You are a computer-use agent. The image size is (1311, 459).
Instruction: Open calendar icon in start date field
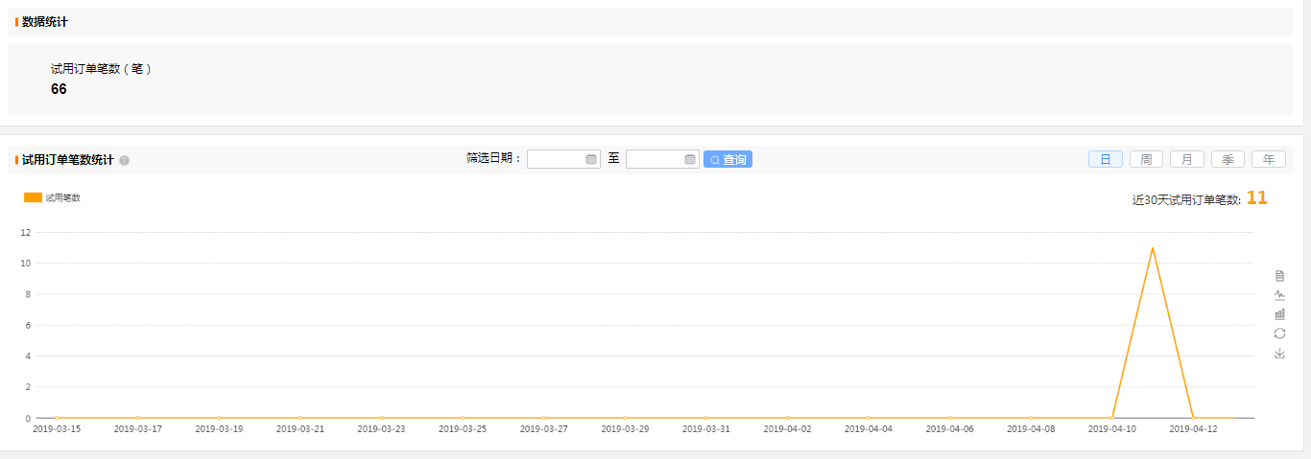click(591, 160)
